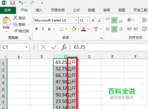Image resolution: width=148 pixels, height=109 pixels.
Task: Open Customize Quick Access Toolbar dropdown
Action: point(42,3)
